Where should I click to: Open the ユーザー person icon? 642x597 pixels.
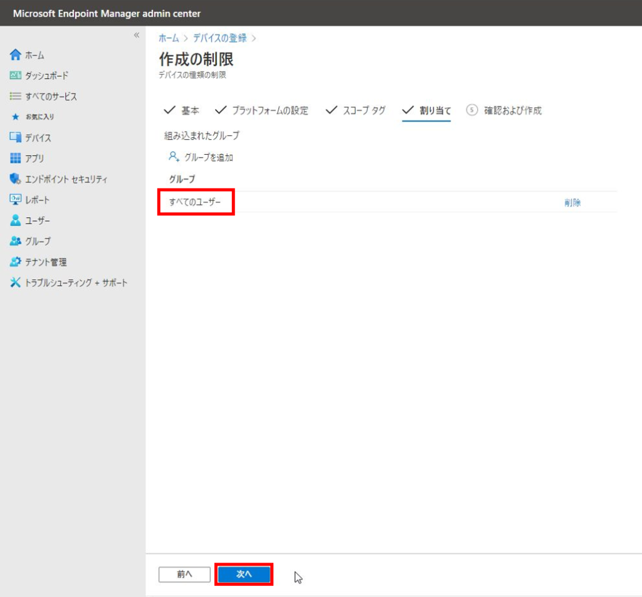16,221
